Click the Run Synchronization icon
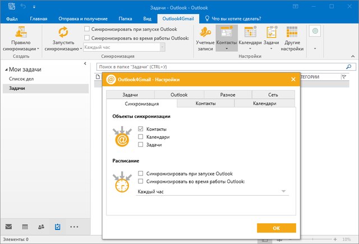359x244 pixels. click(x=63, y=33)
